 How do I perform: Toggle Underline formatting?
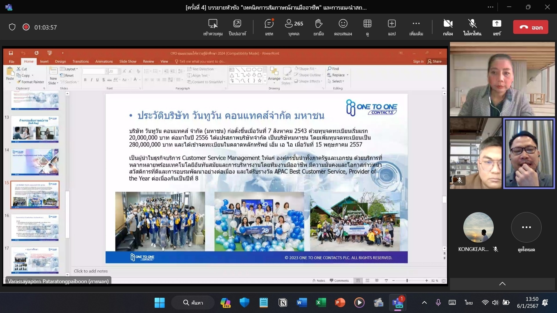coord(97,80)
